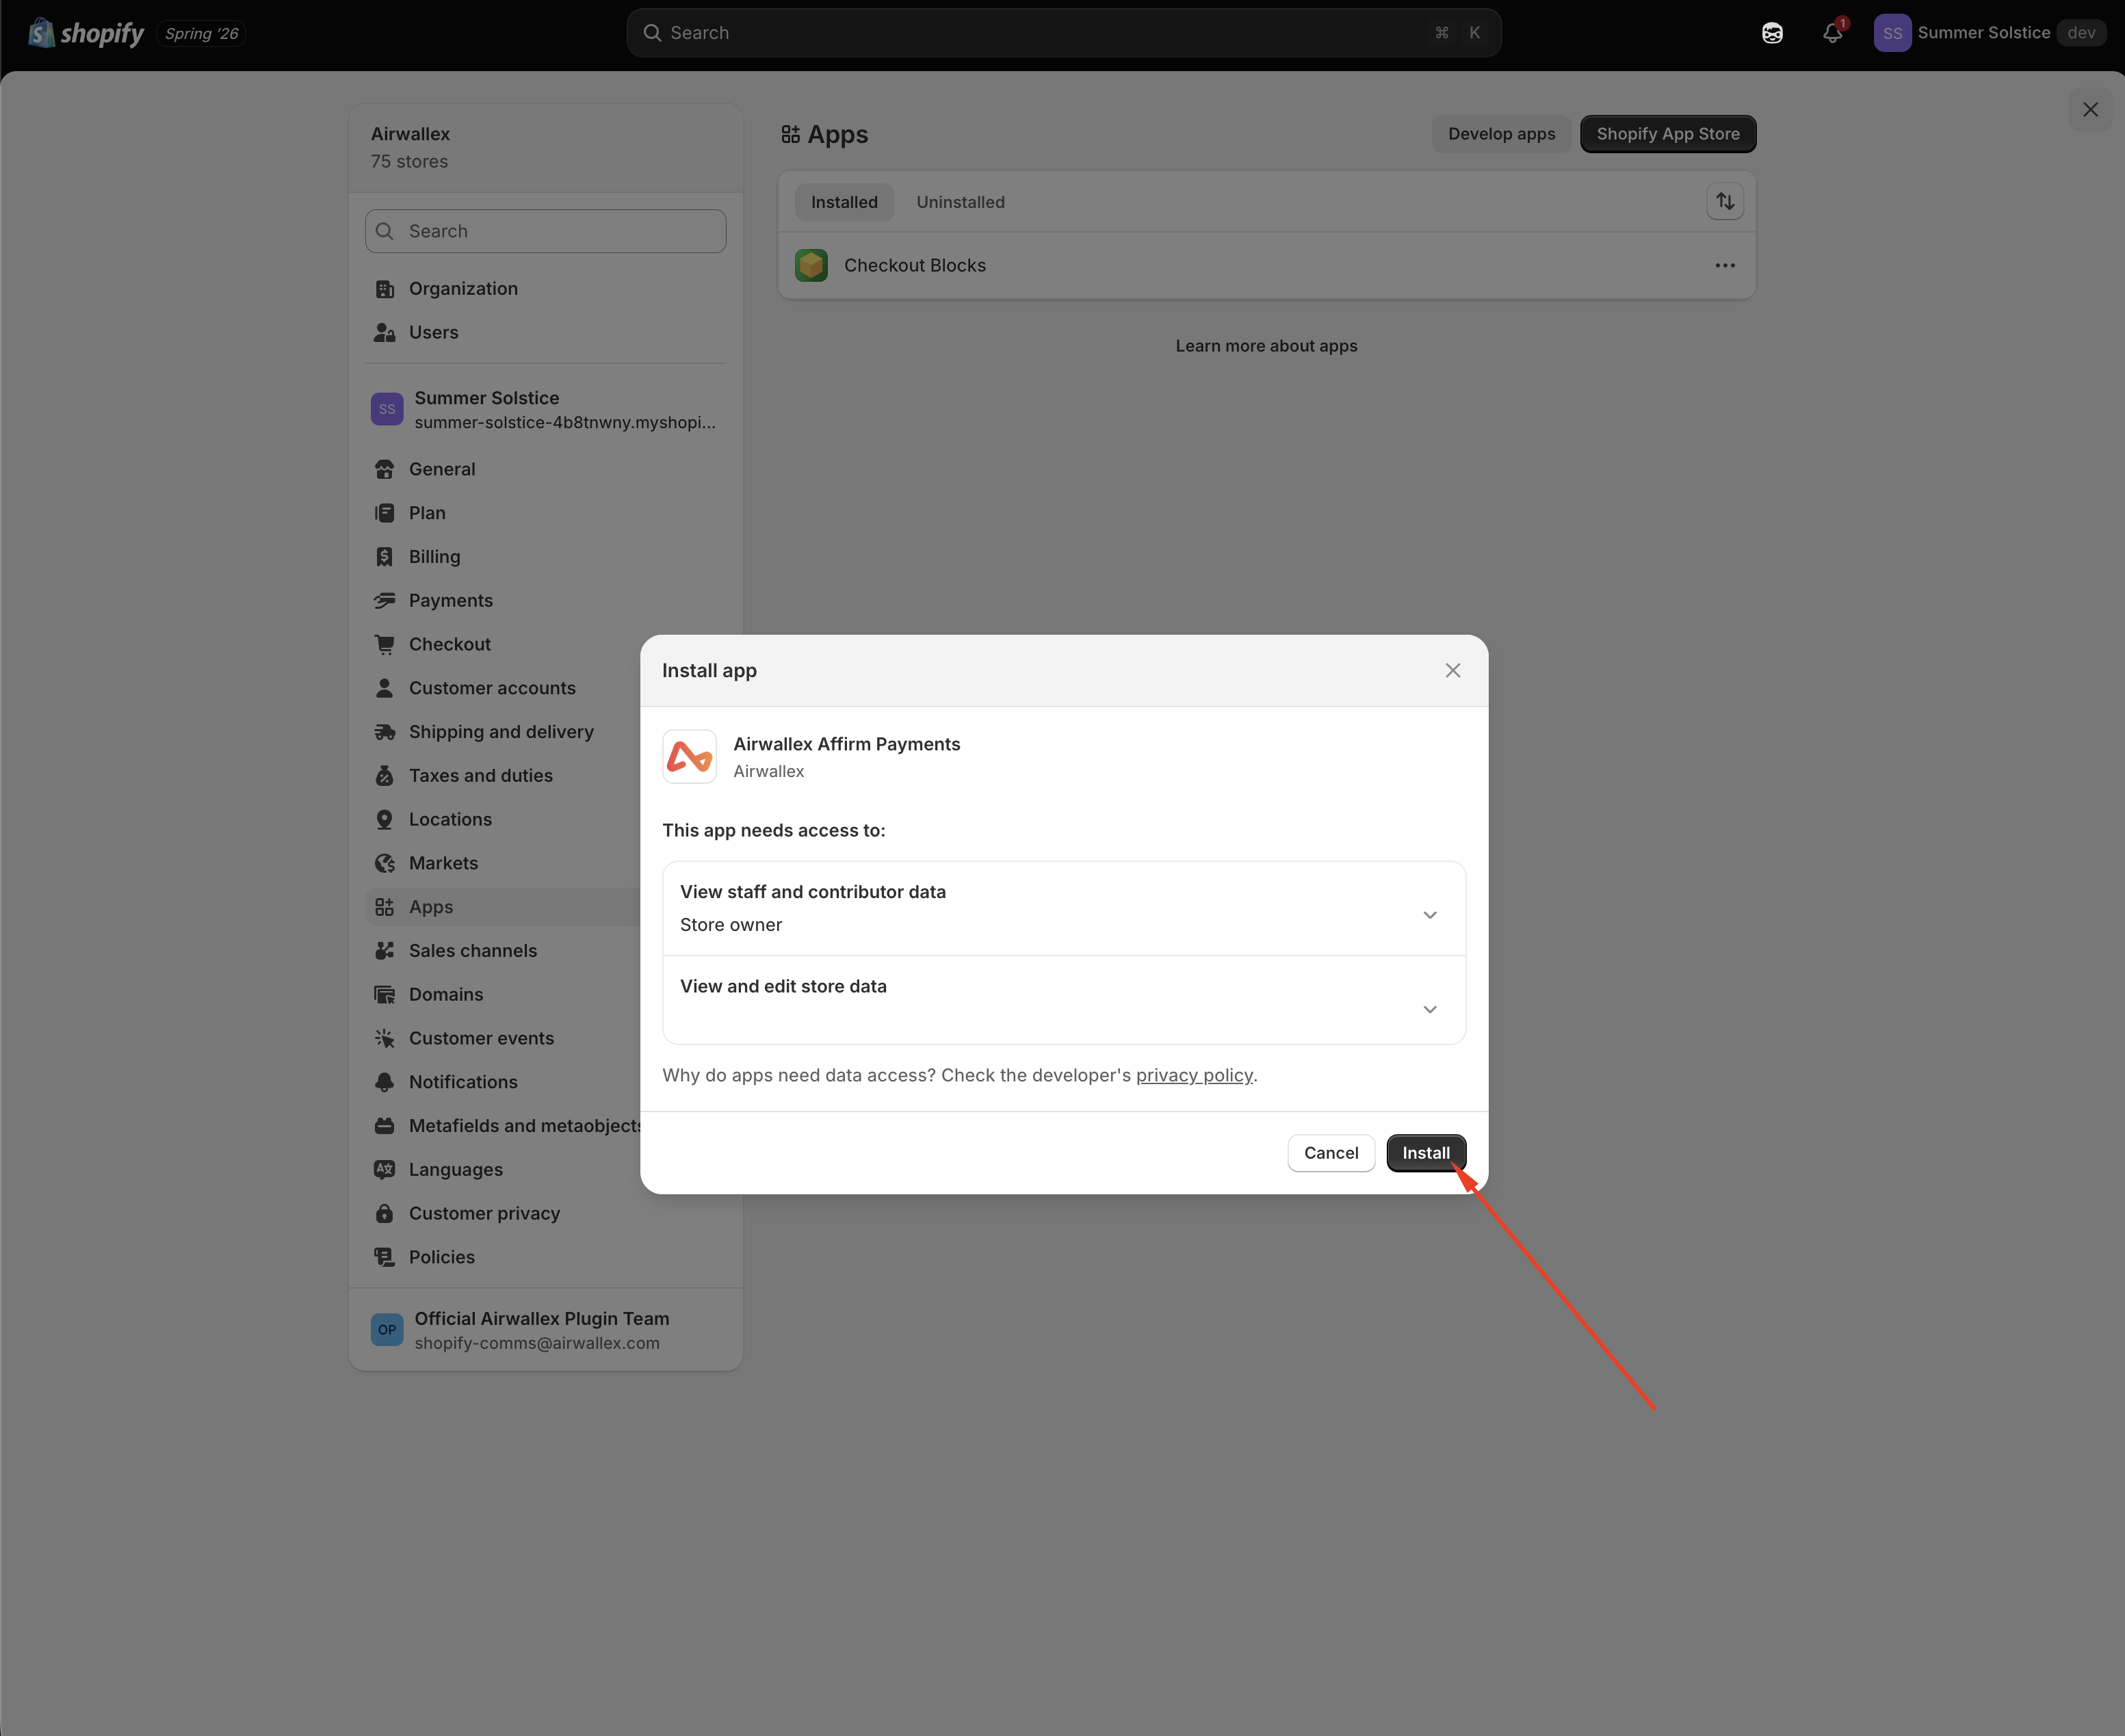2125x1736 pixels.
Task: Open the developer's privacy policy link
Action: coord(1194,1076)
